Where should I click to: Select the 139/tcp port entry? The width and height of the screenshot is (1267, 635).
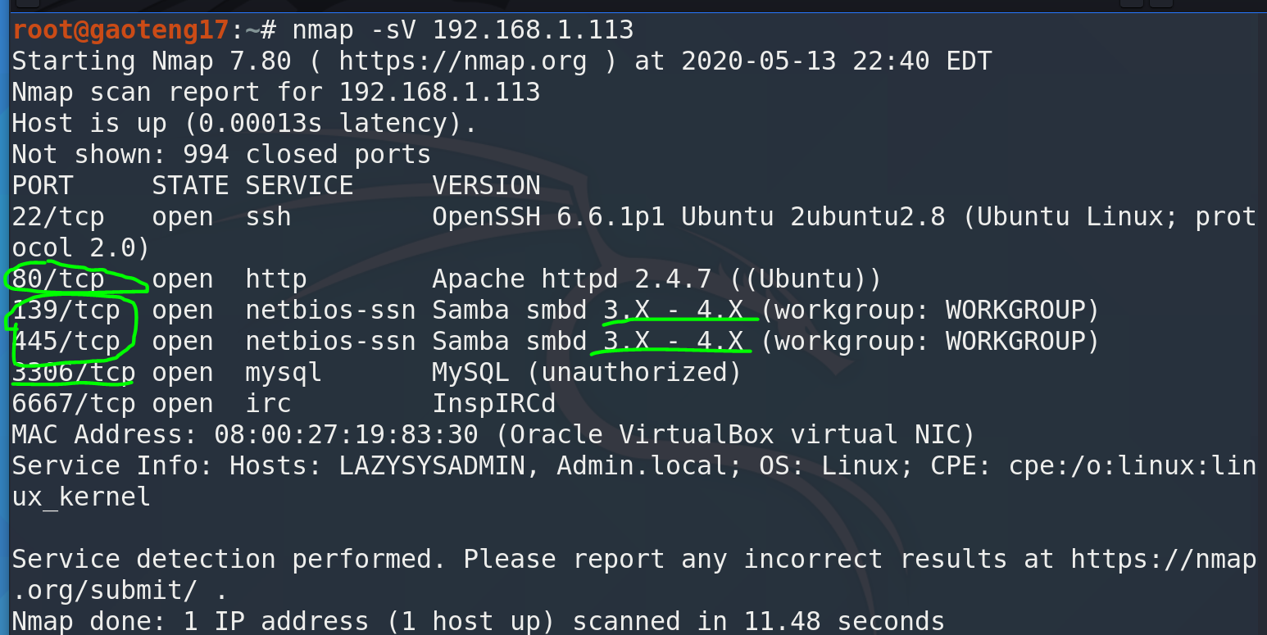click(x=66, y=311)
